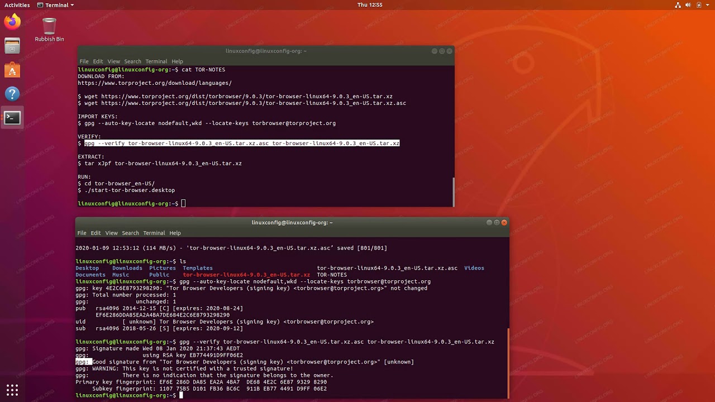Viewport: 715px width, 402px height.
Task: Minimize the upper terminal window
Action: coord(435,51)
